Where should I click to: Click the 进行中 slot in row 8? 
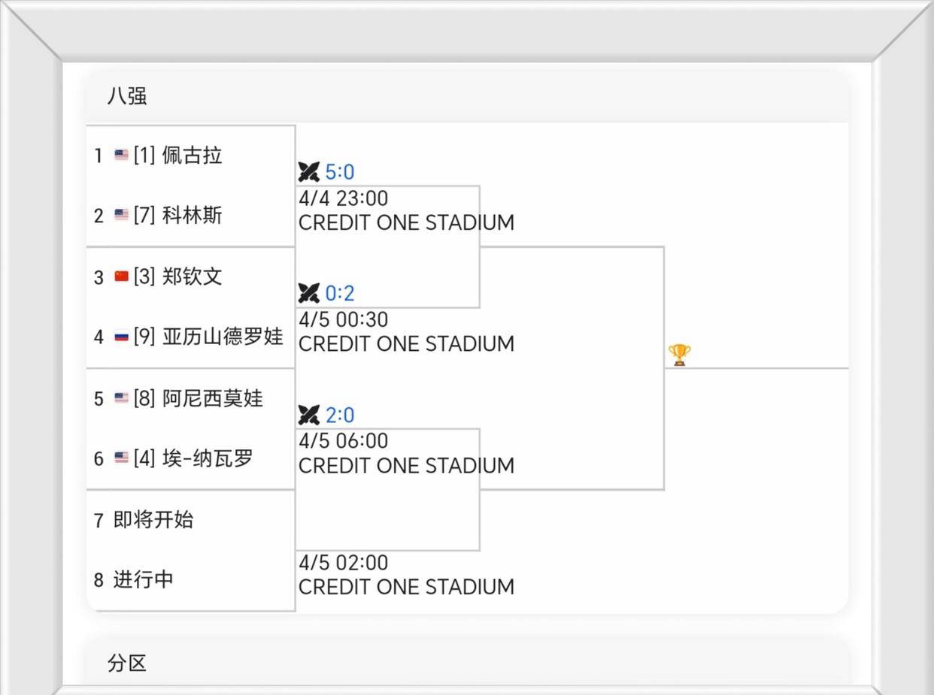tap(143, 580)
